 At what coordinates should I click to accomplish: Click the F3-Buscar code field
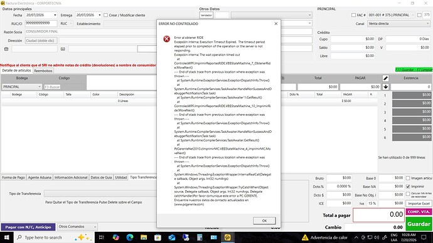[x=52, y=87]
